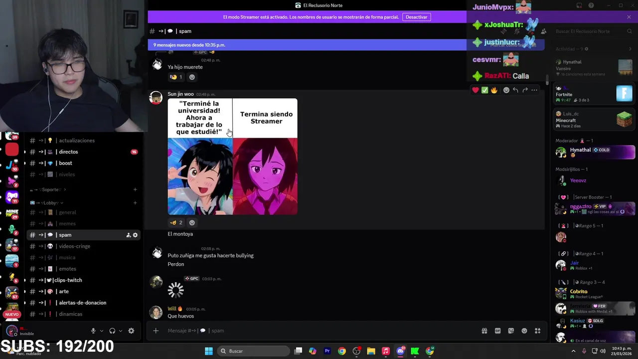The height and width of the screenshot is (359, 638).
Task: Open videos-cringe channel
Action: pyautogui.click(x=84, y=246)
